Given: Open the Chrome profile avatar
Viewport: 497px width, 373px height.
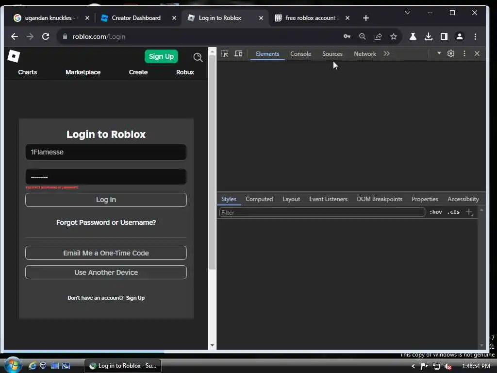Looking at the screenshot, I should (x=459, y=36).
